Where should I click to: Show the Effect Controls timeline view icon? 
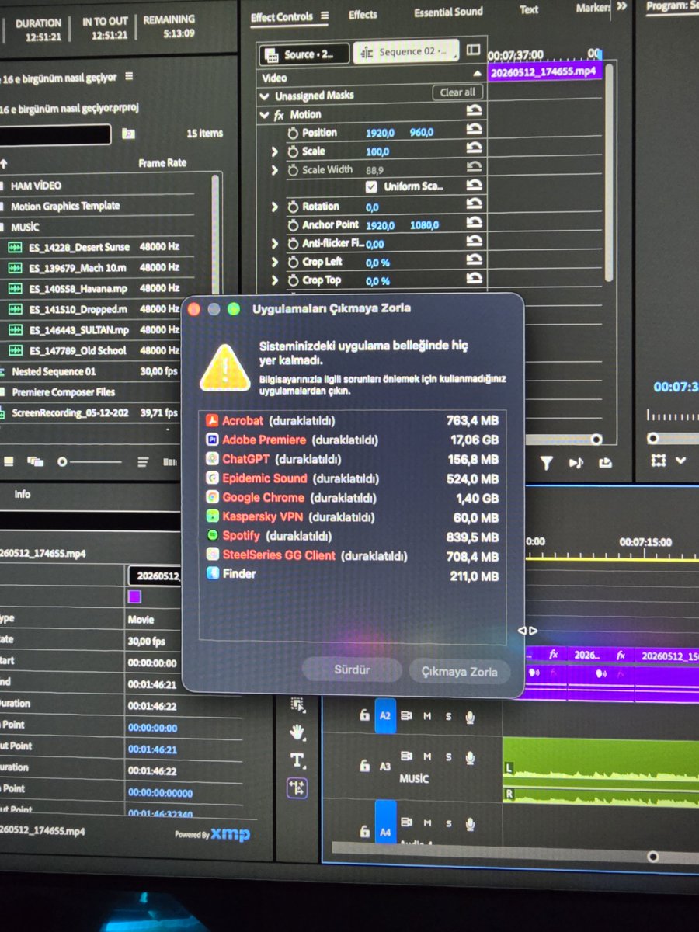[473, 50]
